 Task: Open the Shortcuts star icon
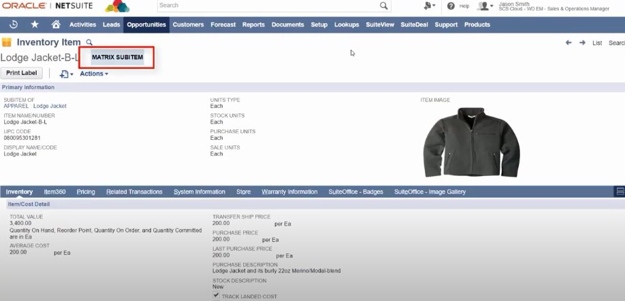(x=35, y=24)
